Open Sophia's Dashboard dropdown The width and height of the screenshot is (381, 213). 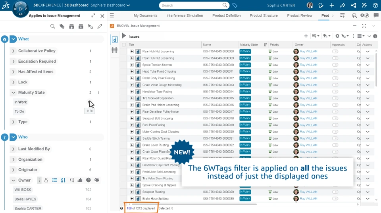[x=110, y=5]
